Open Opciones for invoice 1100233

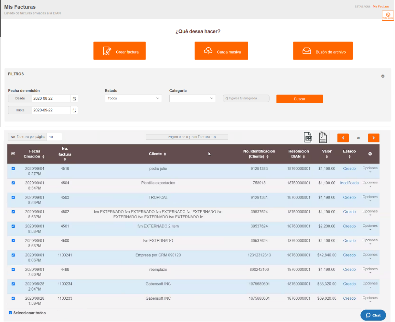click(x=370, y=299)
